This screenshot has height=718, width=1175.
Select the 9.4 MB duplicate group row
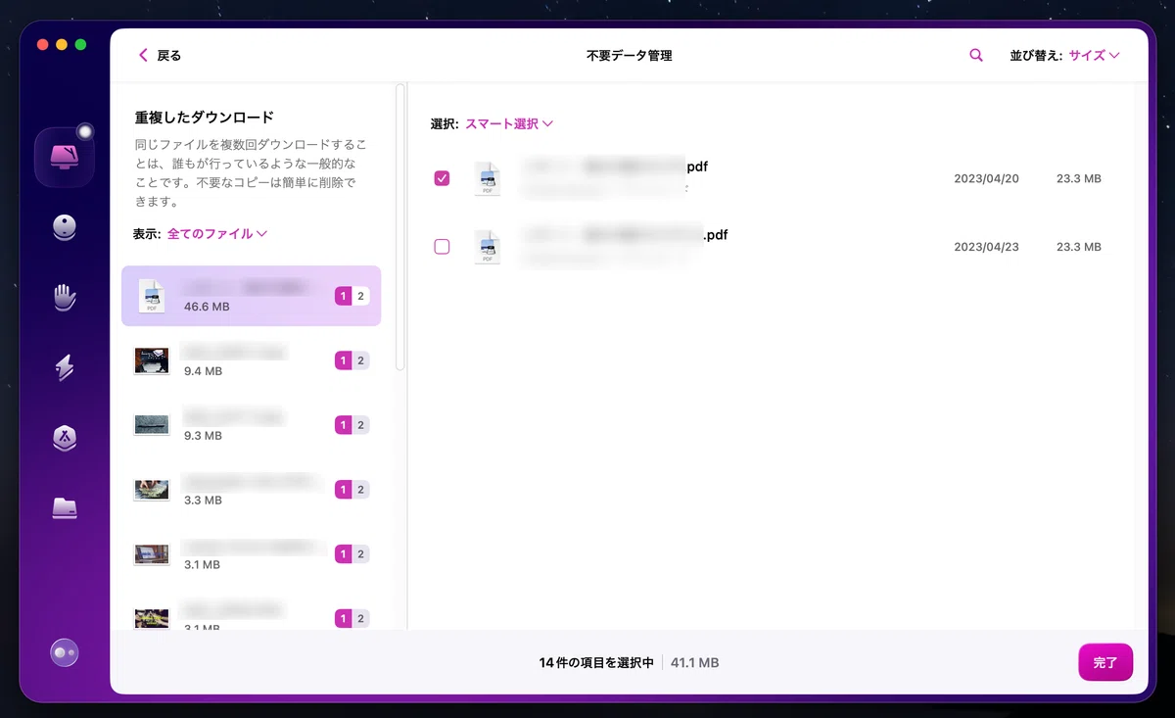(x=252, y=360)
